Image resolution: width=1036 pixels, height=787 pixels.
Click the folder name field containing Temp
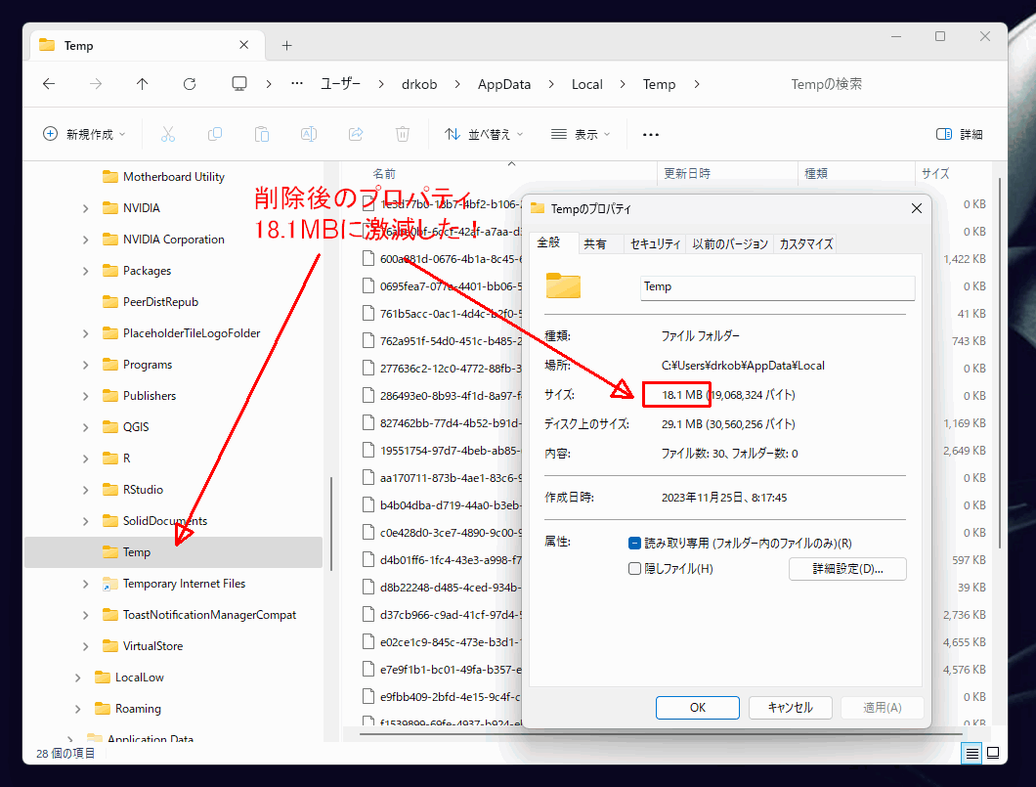pos(777,286)
